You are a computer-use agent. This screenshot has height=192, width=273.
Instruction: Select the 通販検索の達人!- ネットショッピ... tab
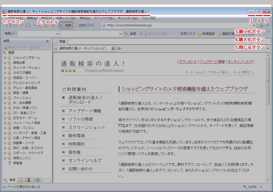pos(84,48)
